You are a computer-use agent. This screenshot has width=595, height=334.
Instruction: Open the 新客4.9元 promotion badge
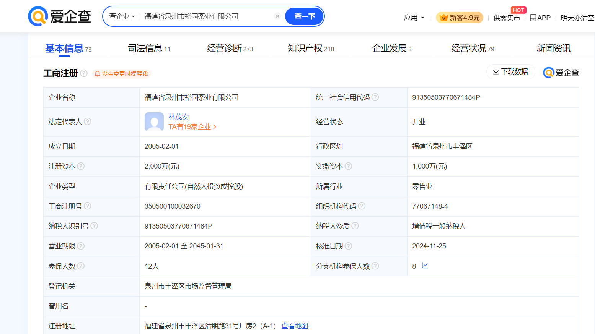460,18
